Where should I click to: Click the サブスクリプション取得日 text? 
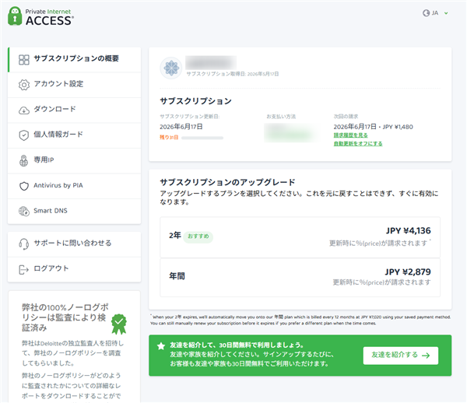233,74
